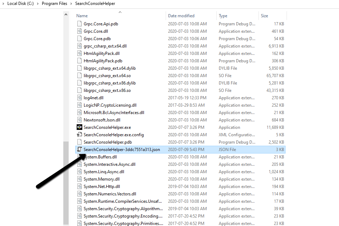Viewport: 339px width, 226px height.
Task: Click the 1,024 KB size cell
Action: 276,172
